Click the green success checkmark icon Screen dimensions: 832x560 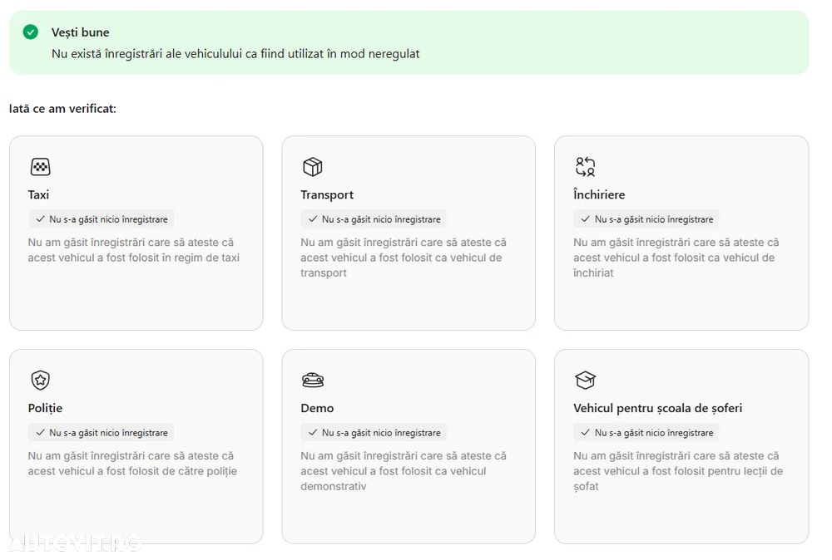(x=31, y=32)
